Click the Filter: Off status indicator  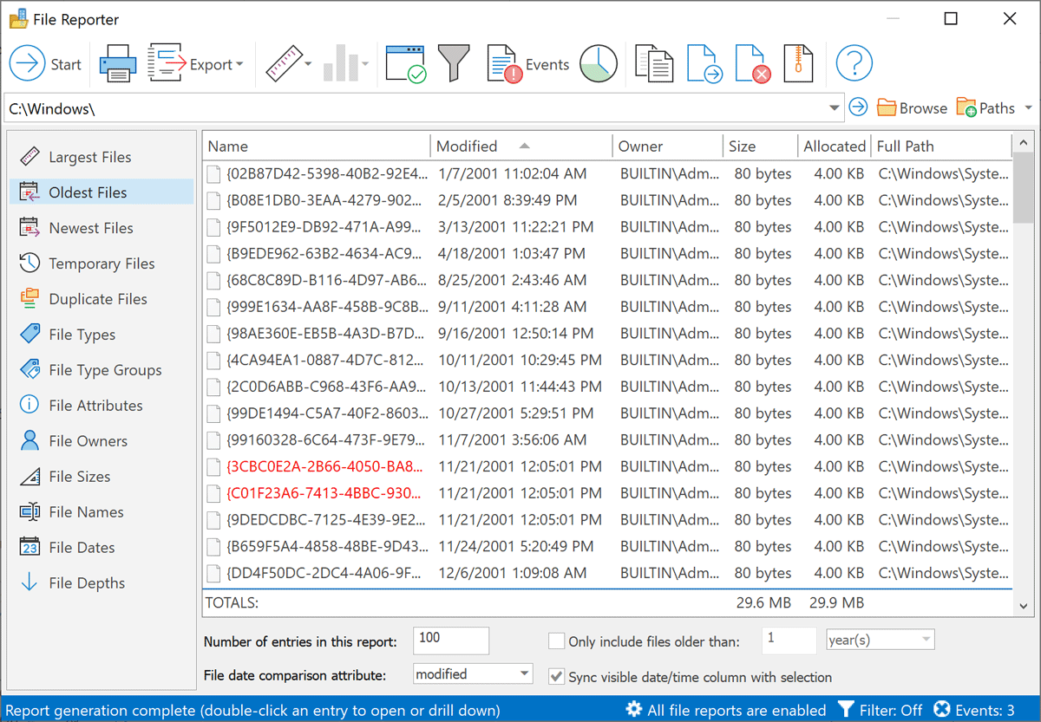[x=880, y=710]
